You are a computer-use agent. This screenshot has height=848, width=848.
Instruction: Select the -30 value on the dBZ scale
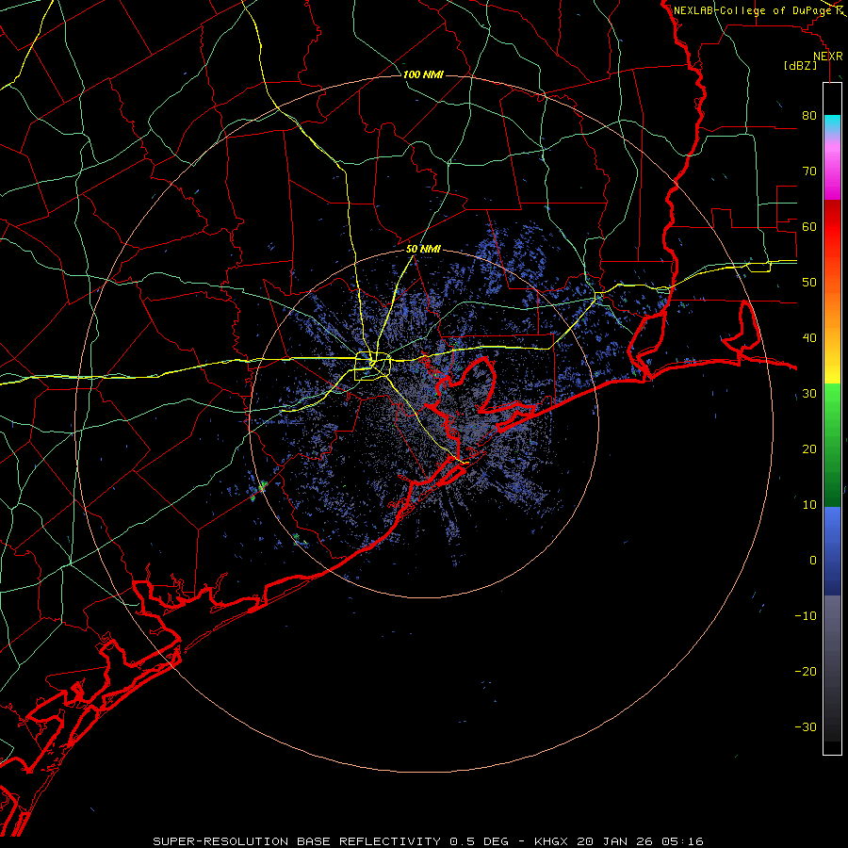(x=806, y=726)
